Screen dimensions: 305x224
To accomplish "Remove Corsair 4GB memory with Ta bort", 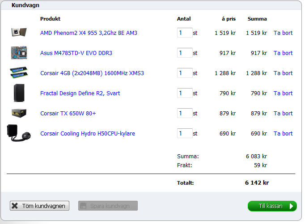I will tap(283, 73).
